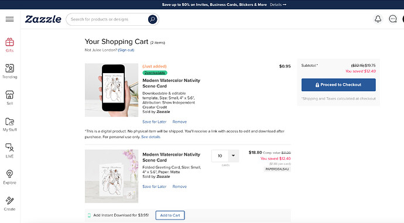Open My Stuff in the sidebar
The height and width of the screenshot is (223, 404).
pyautogui.click(x=9, y=124)
